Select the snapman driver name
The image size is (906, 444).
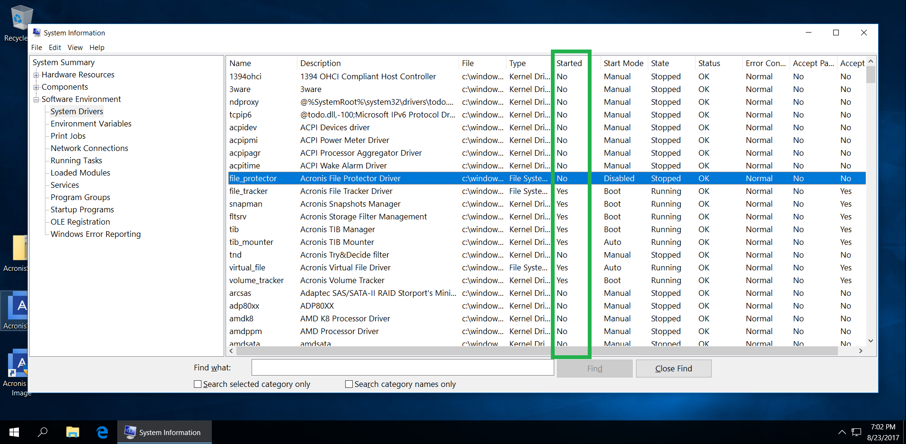(246, 204)
